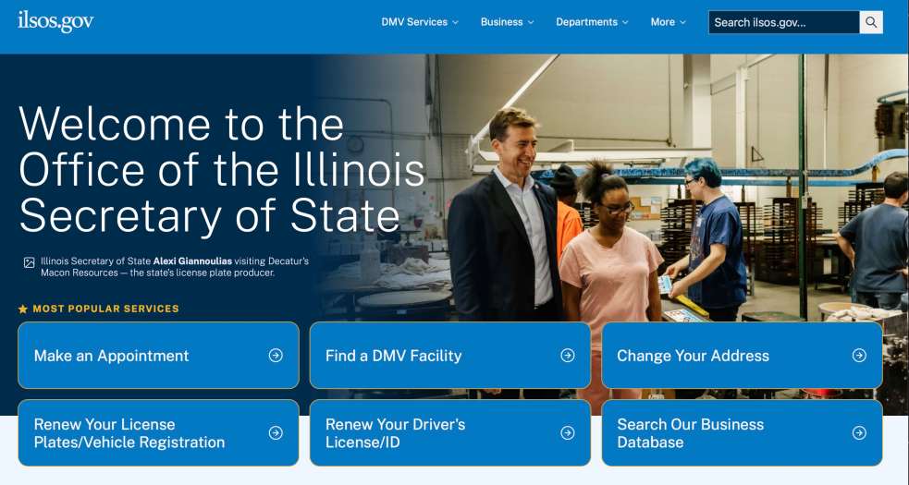Click the arrow icon on Make an Appointment
The image size is (909, 485).
pyautogui.click(x=276, y=355)
